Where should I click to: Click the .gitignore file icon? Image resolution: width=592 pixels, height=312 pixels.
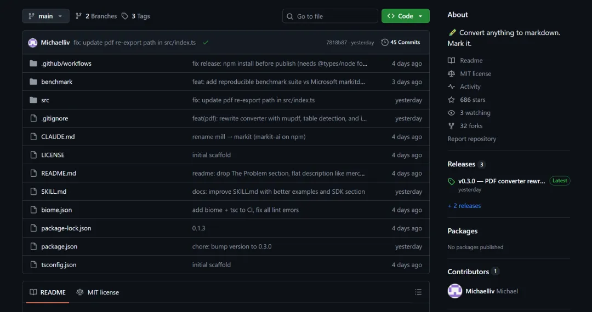click(x=33, y=118)
